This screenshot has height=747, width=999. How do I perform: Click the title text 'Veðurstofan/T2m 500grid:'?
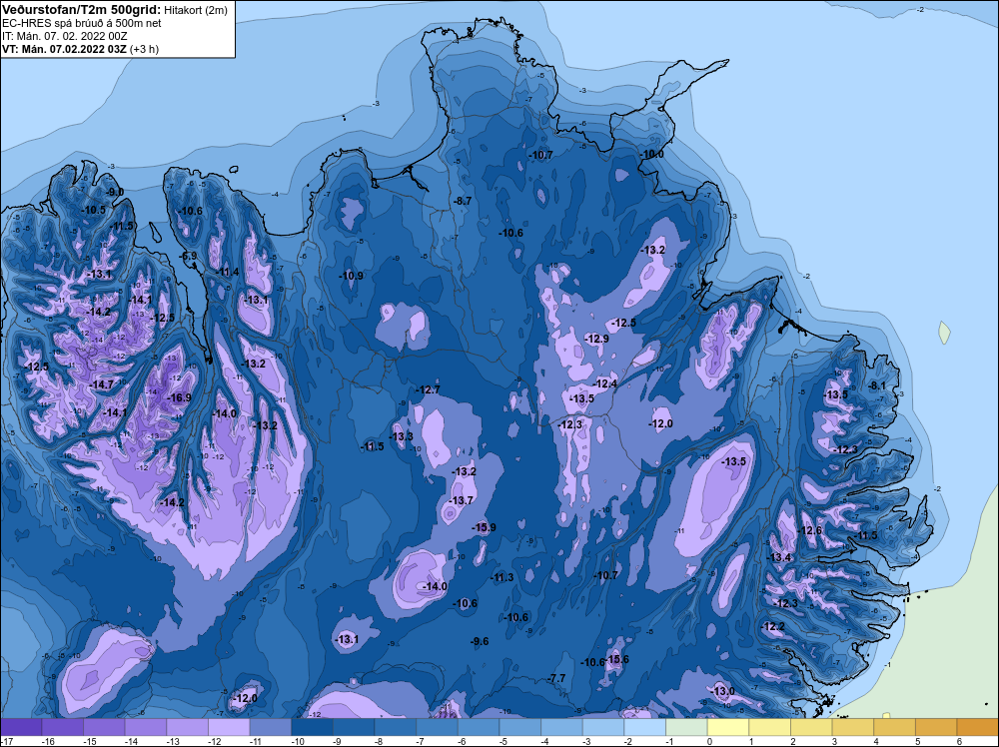tap(81, 10)
